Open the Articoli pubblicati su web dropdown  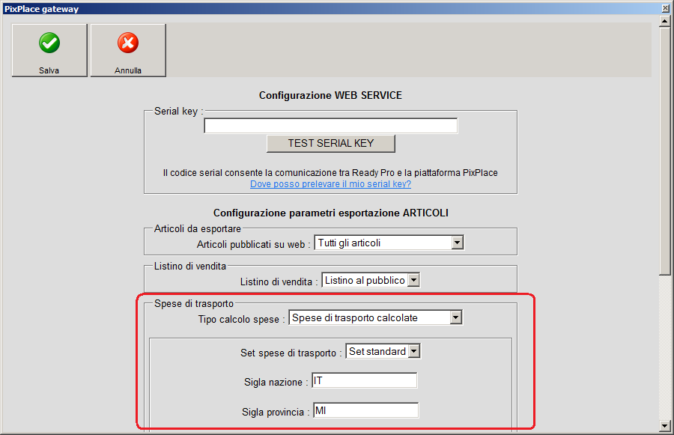(x=389, y=243)
